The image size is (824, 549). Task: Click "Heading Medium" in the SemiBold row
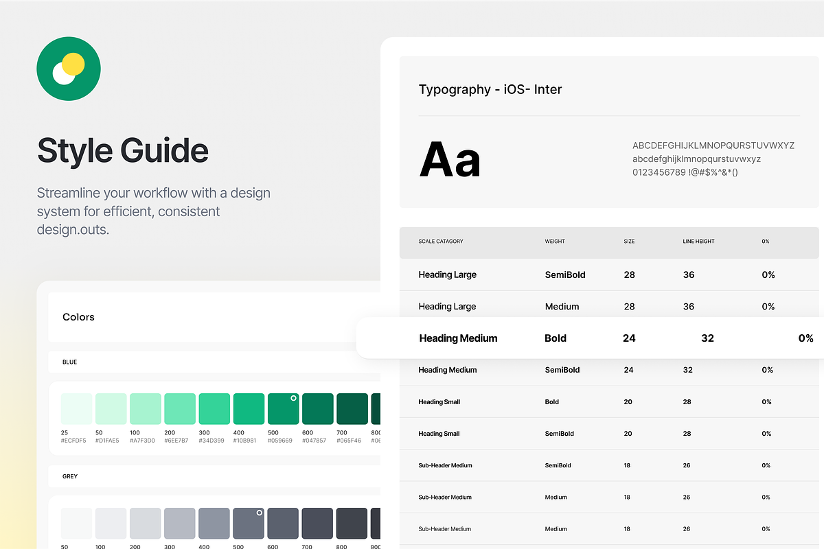[x=448, y=370]
